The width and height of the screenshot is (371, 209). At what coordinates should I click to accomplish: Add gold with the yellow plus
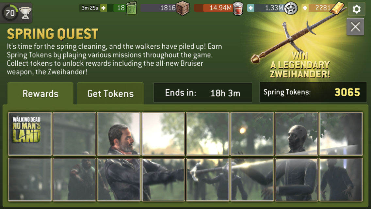pos(305,8)
